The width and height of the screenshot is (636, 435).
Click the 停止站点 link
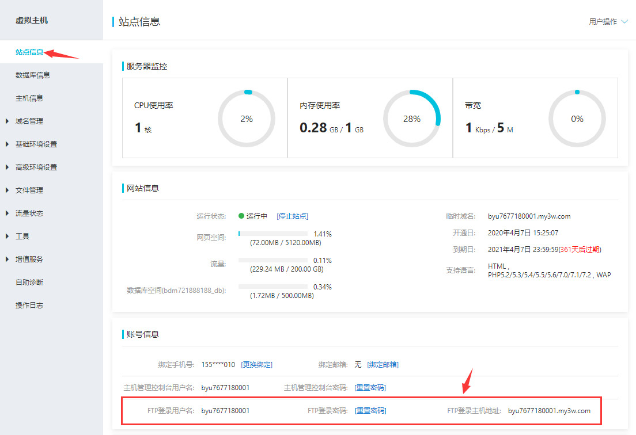click(292, 216)
